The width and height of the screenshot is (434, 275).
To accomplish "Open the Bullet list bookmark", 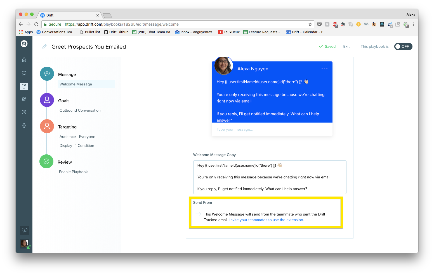I will click(x=90, y=32).
